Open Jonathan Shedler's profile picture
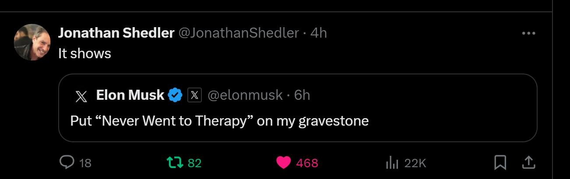The width and height of the screenshot is (570, 179). pos(32,42)
